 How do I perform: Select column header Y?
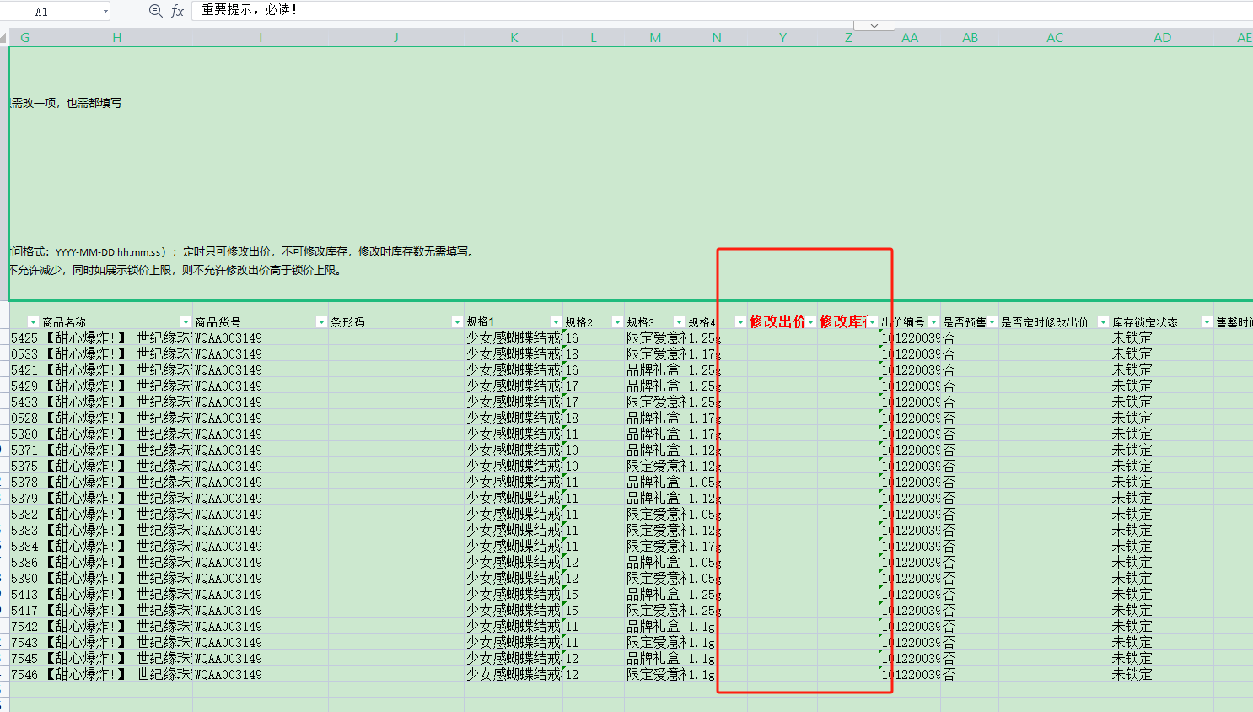pyautogui.click(x=782, y=38)
